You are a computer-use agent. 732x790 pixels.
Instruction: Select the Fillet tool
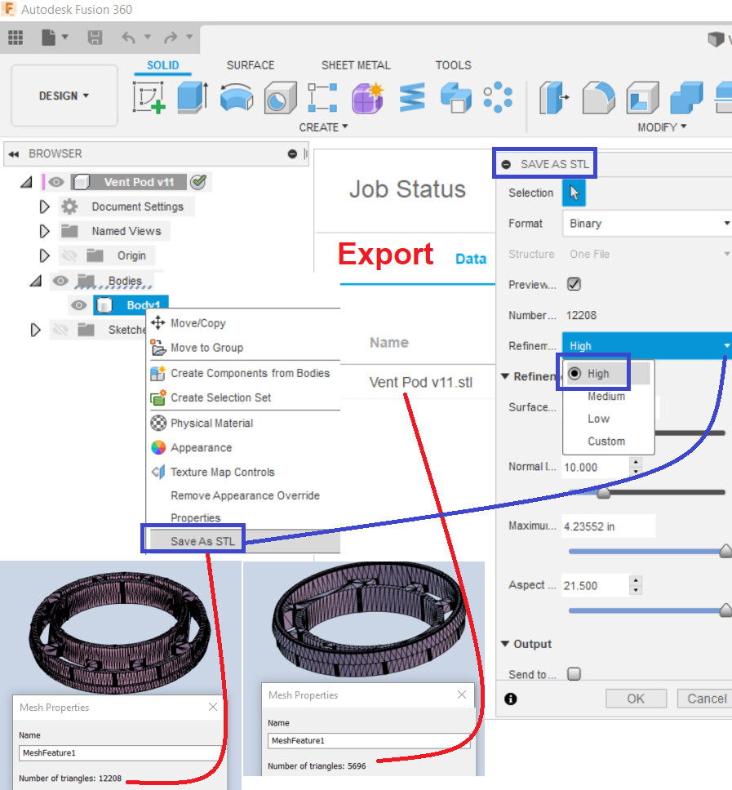598,98
